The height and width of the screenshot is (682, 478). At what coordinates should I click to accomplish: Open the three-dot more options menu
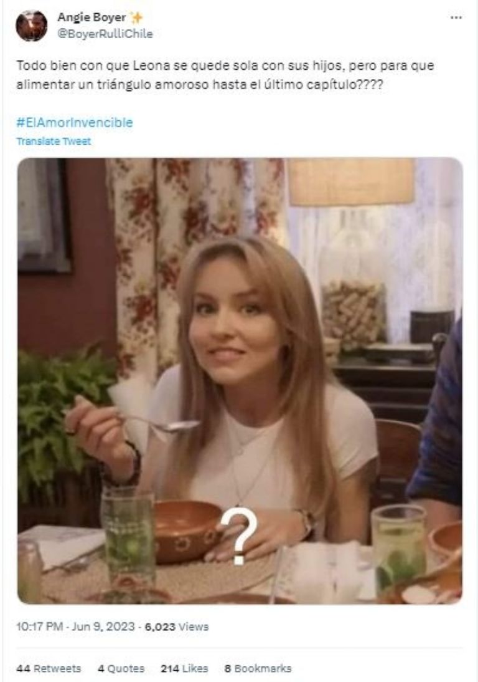coord(456,17)
